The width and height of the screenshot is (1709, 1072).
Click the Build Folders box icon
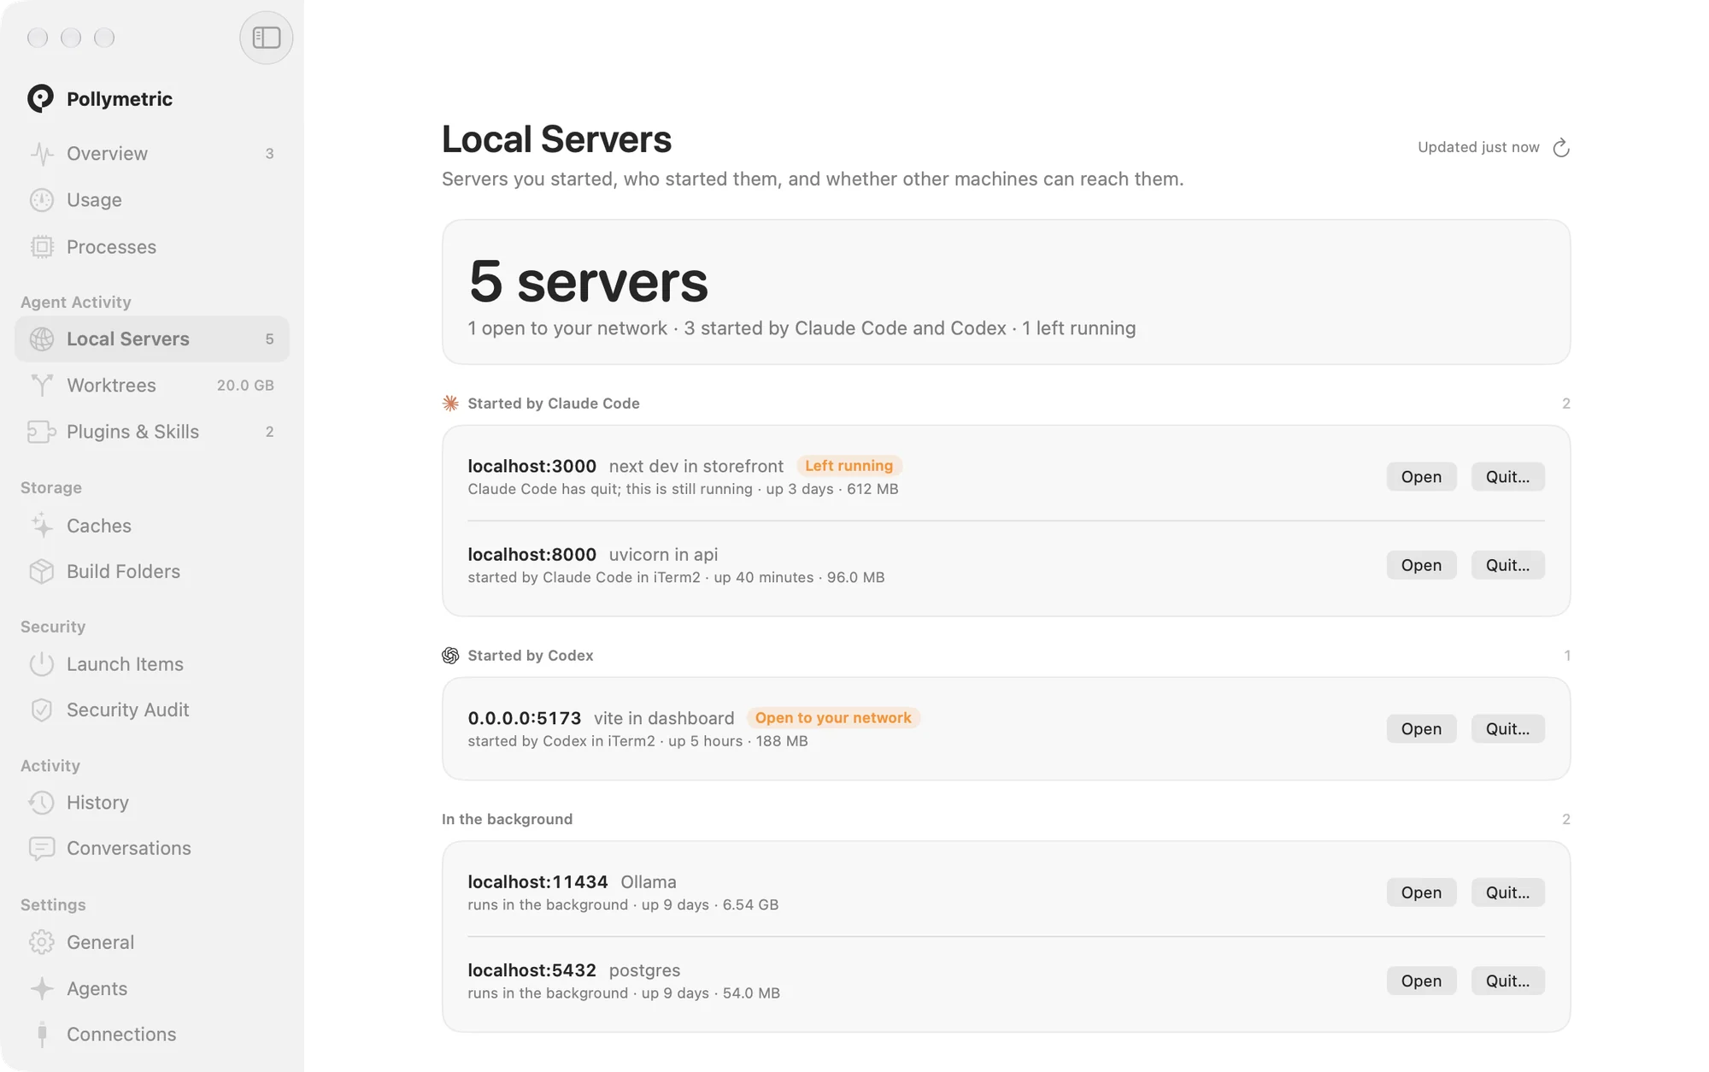[x=42, y=572]
